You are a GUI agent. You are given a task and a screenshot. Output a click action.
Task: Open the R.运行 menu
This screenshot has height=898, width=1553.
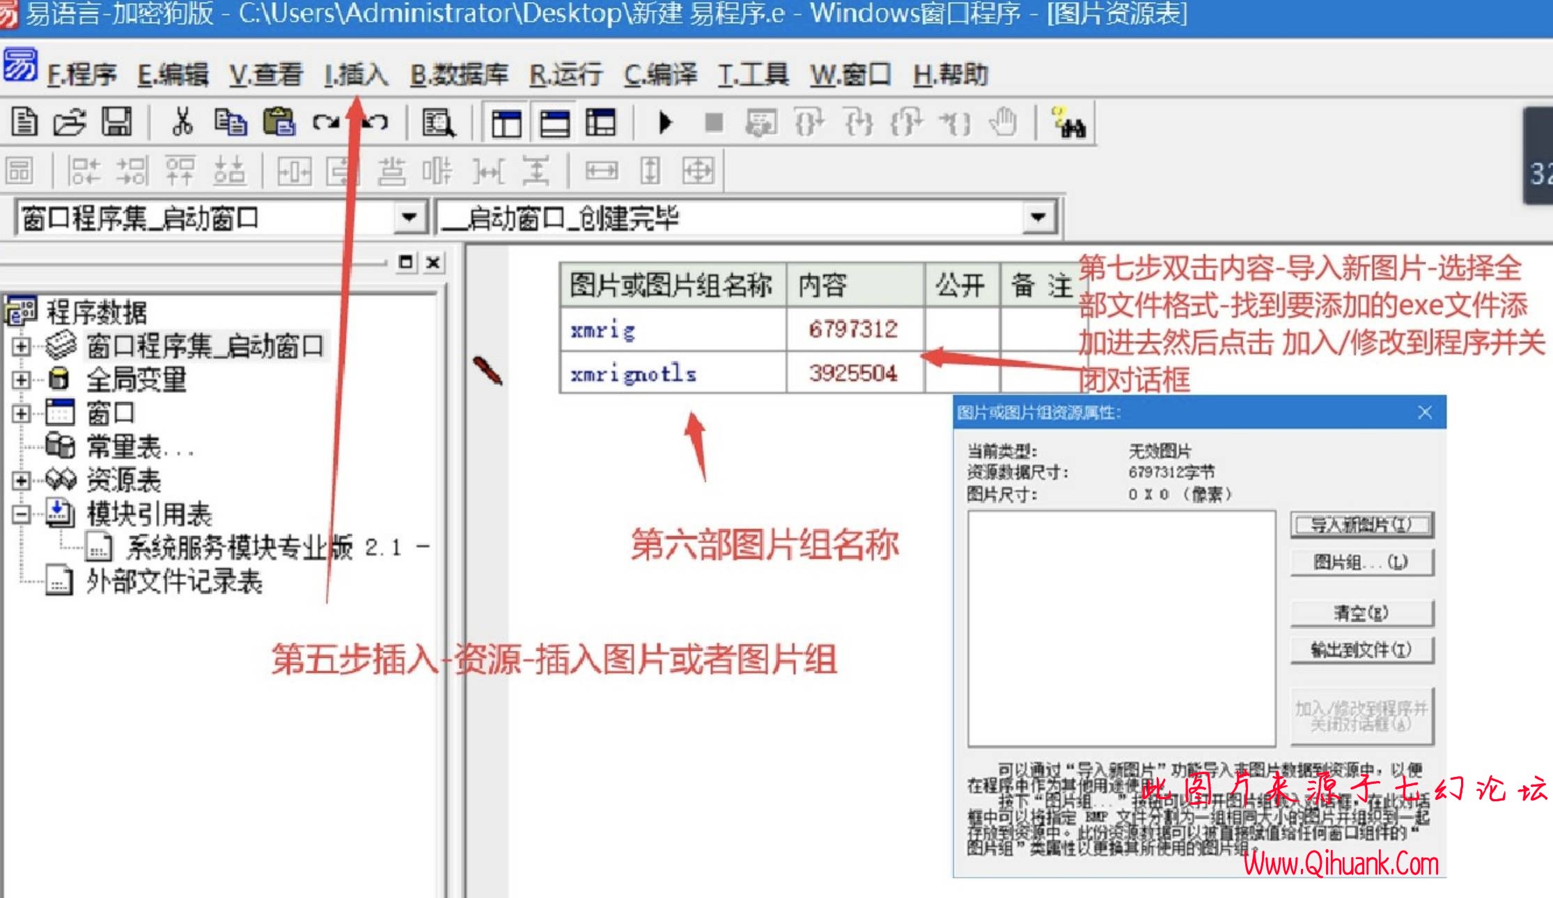[565, 74]
